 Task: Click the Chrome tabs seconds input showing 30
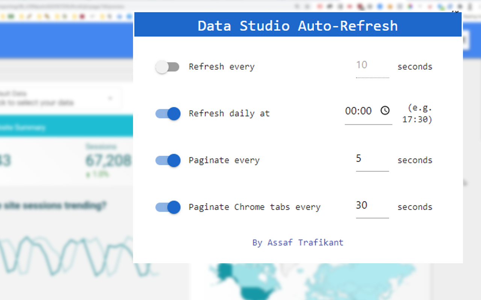pyautogui.click(x=372, y=207)
